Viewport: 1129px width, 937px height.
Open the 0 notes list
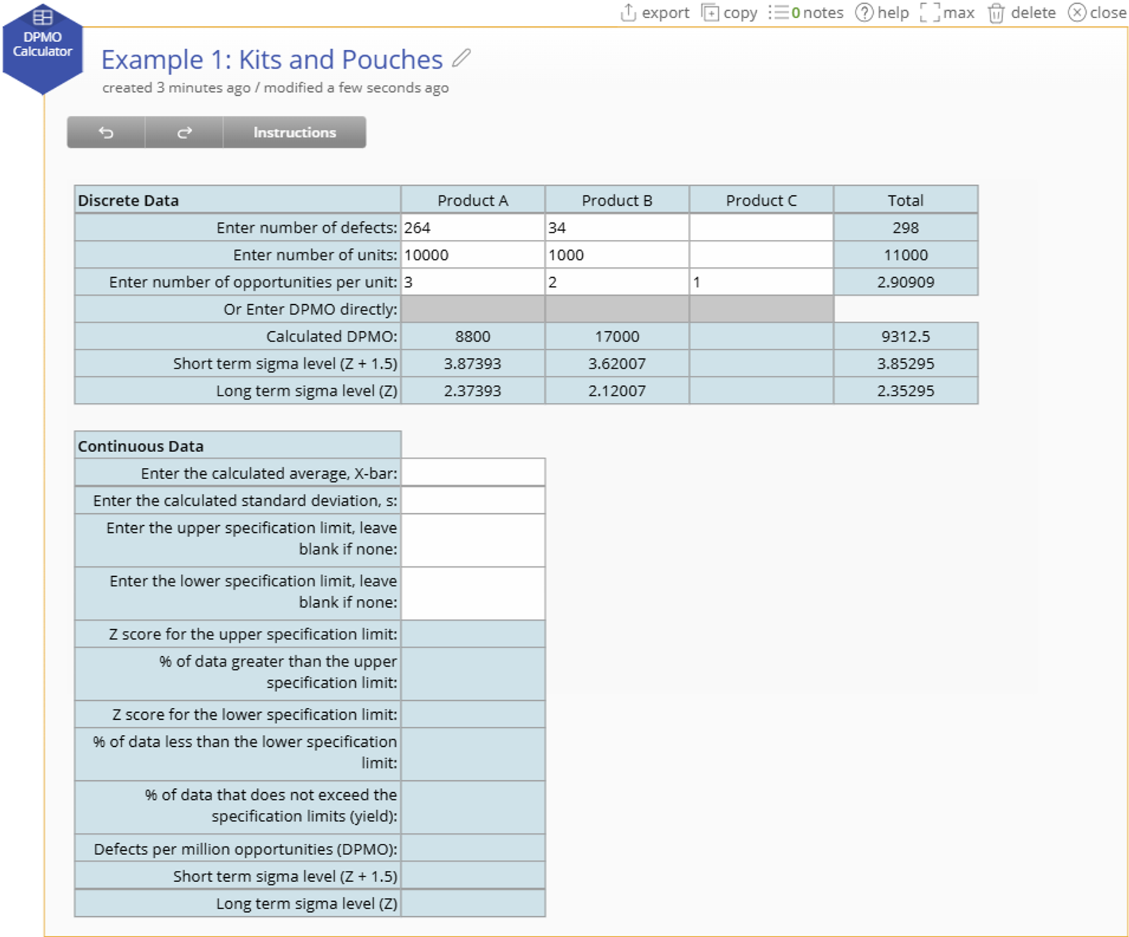pyautogui.click(x=806, y=13)
